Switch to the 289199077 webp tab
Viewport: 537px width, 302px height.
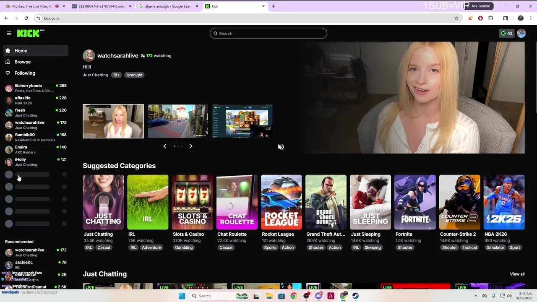[102, 6]
